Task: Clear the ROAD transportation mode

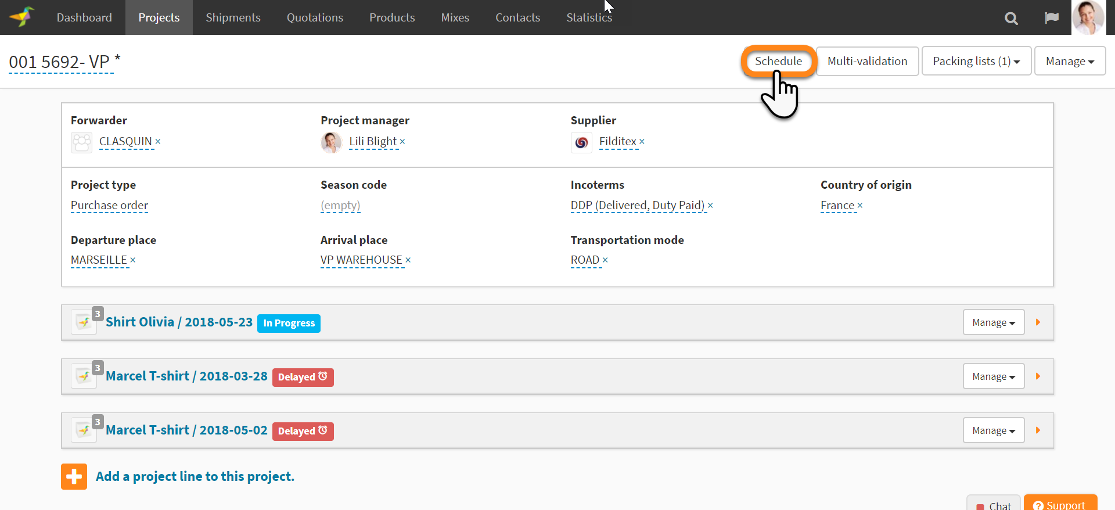Action: point(605,260)
